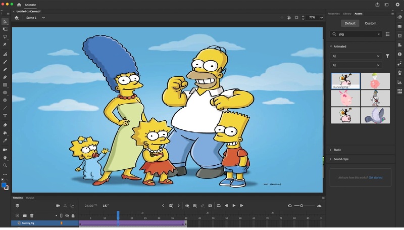Select the Oval tool

(x=5, y=93)
